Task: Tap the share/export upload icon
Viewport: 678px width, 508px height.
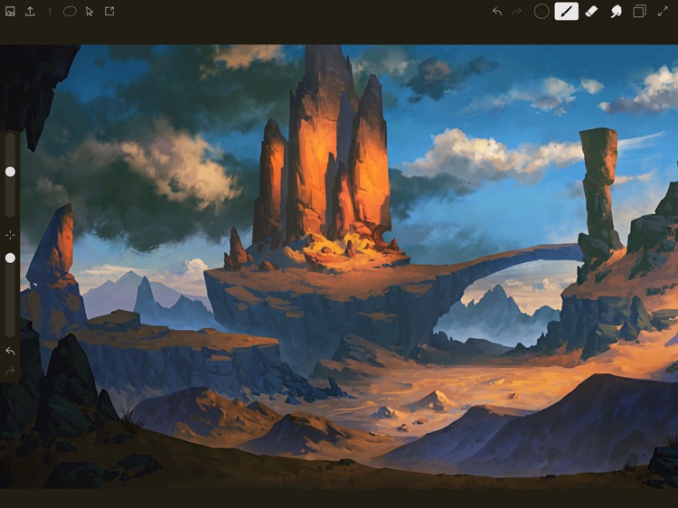Action: (30, 11)
